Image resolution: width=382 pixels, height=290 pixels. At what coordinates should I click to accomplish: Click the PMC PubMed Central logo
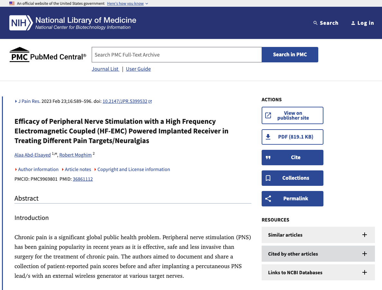tap(48, 55)
